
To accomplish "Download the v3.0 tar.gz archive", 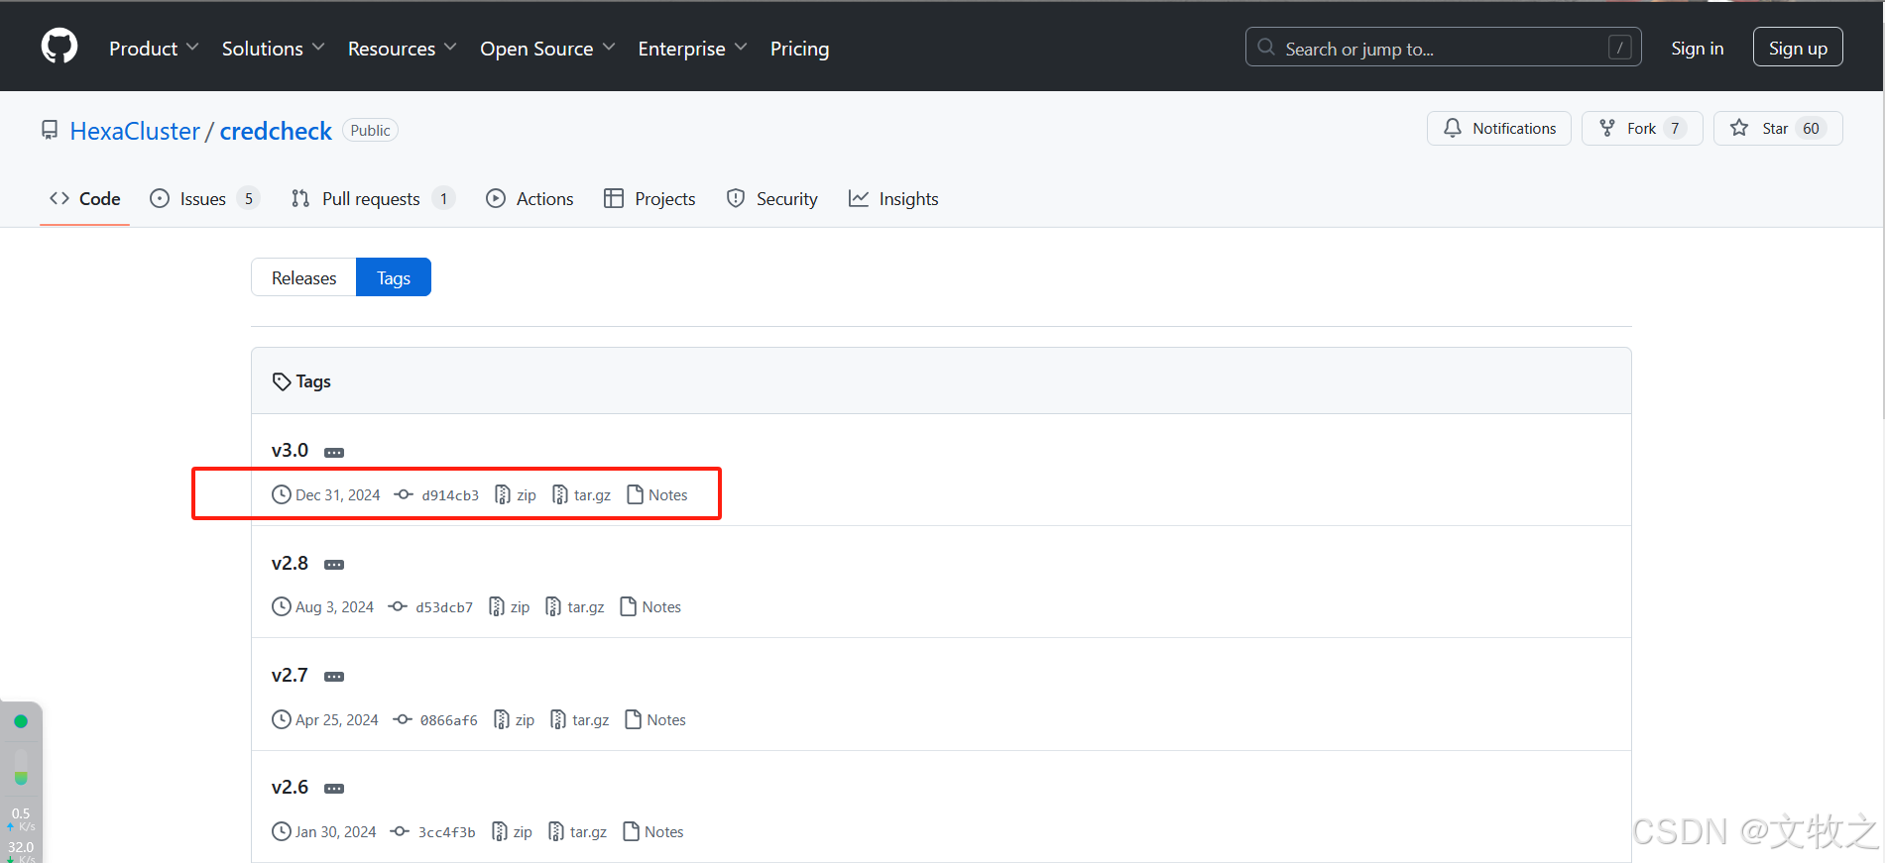I will pyautogui.click(x=581, y=495).
